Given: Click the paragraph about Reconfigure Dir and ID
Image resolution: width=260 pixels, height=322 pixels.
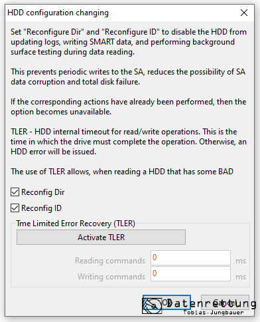Looking at the screenshot, I should tap(129, 42).
